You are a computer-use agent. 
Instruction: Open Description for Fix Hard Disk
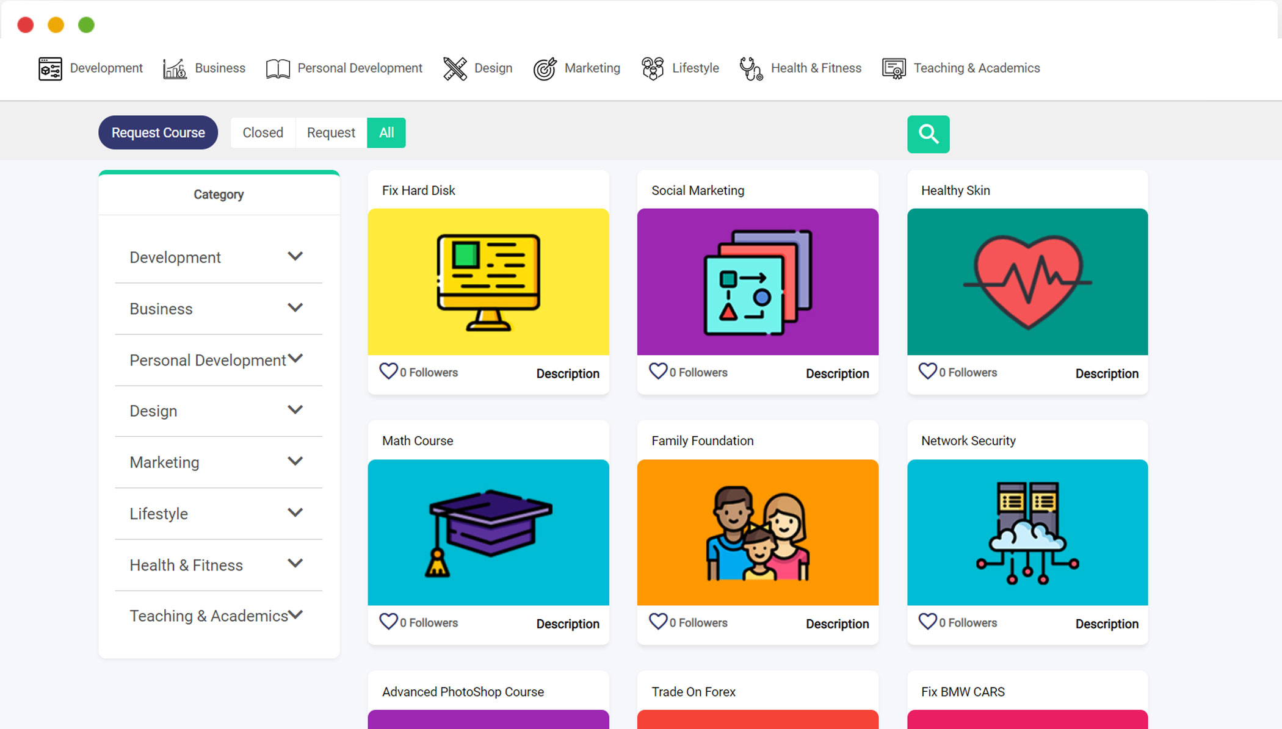(x=568, y=373)
